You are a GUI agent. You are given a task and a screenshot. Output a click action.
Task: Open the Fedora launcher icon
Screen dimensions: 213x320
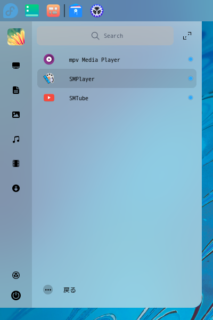[x=11, y=11]
